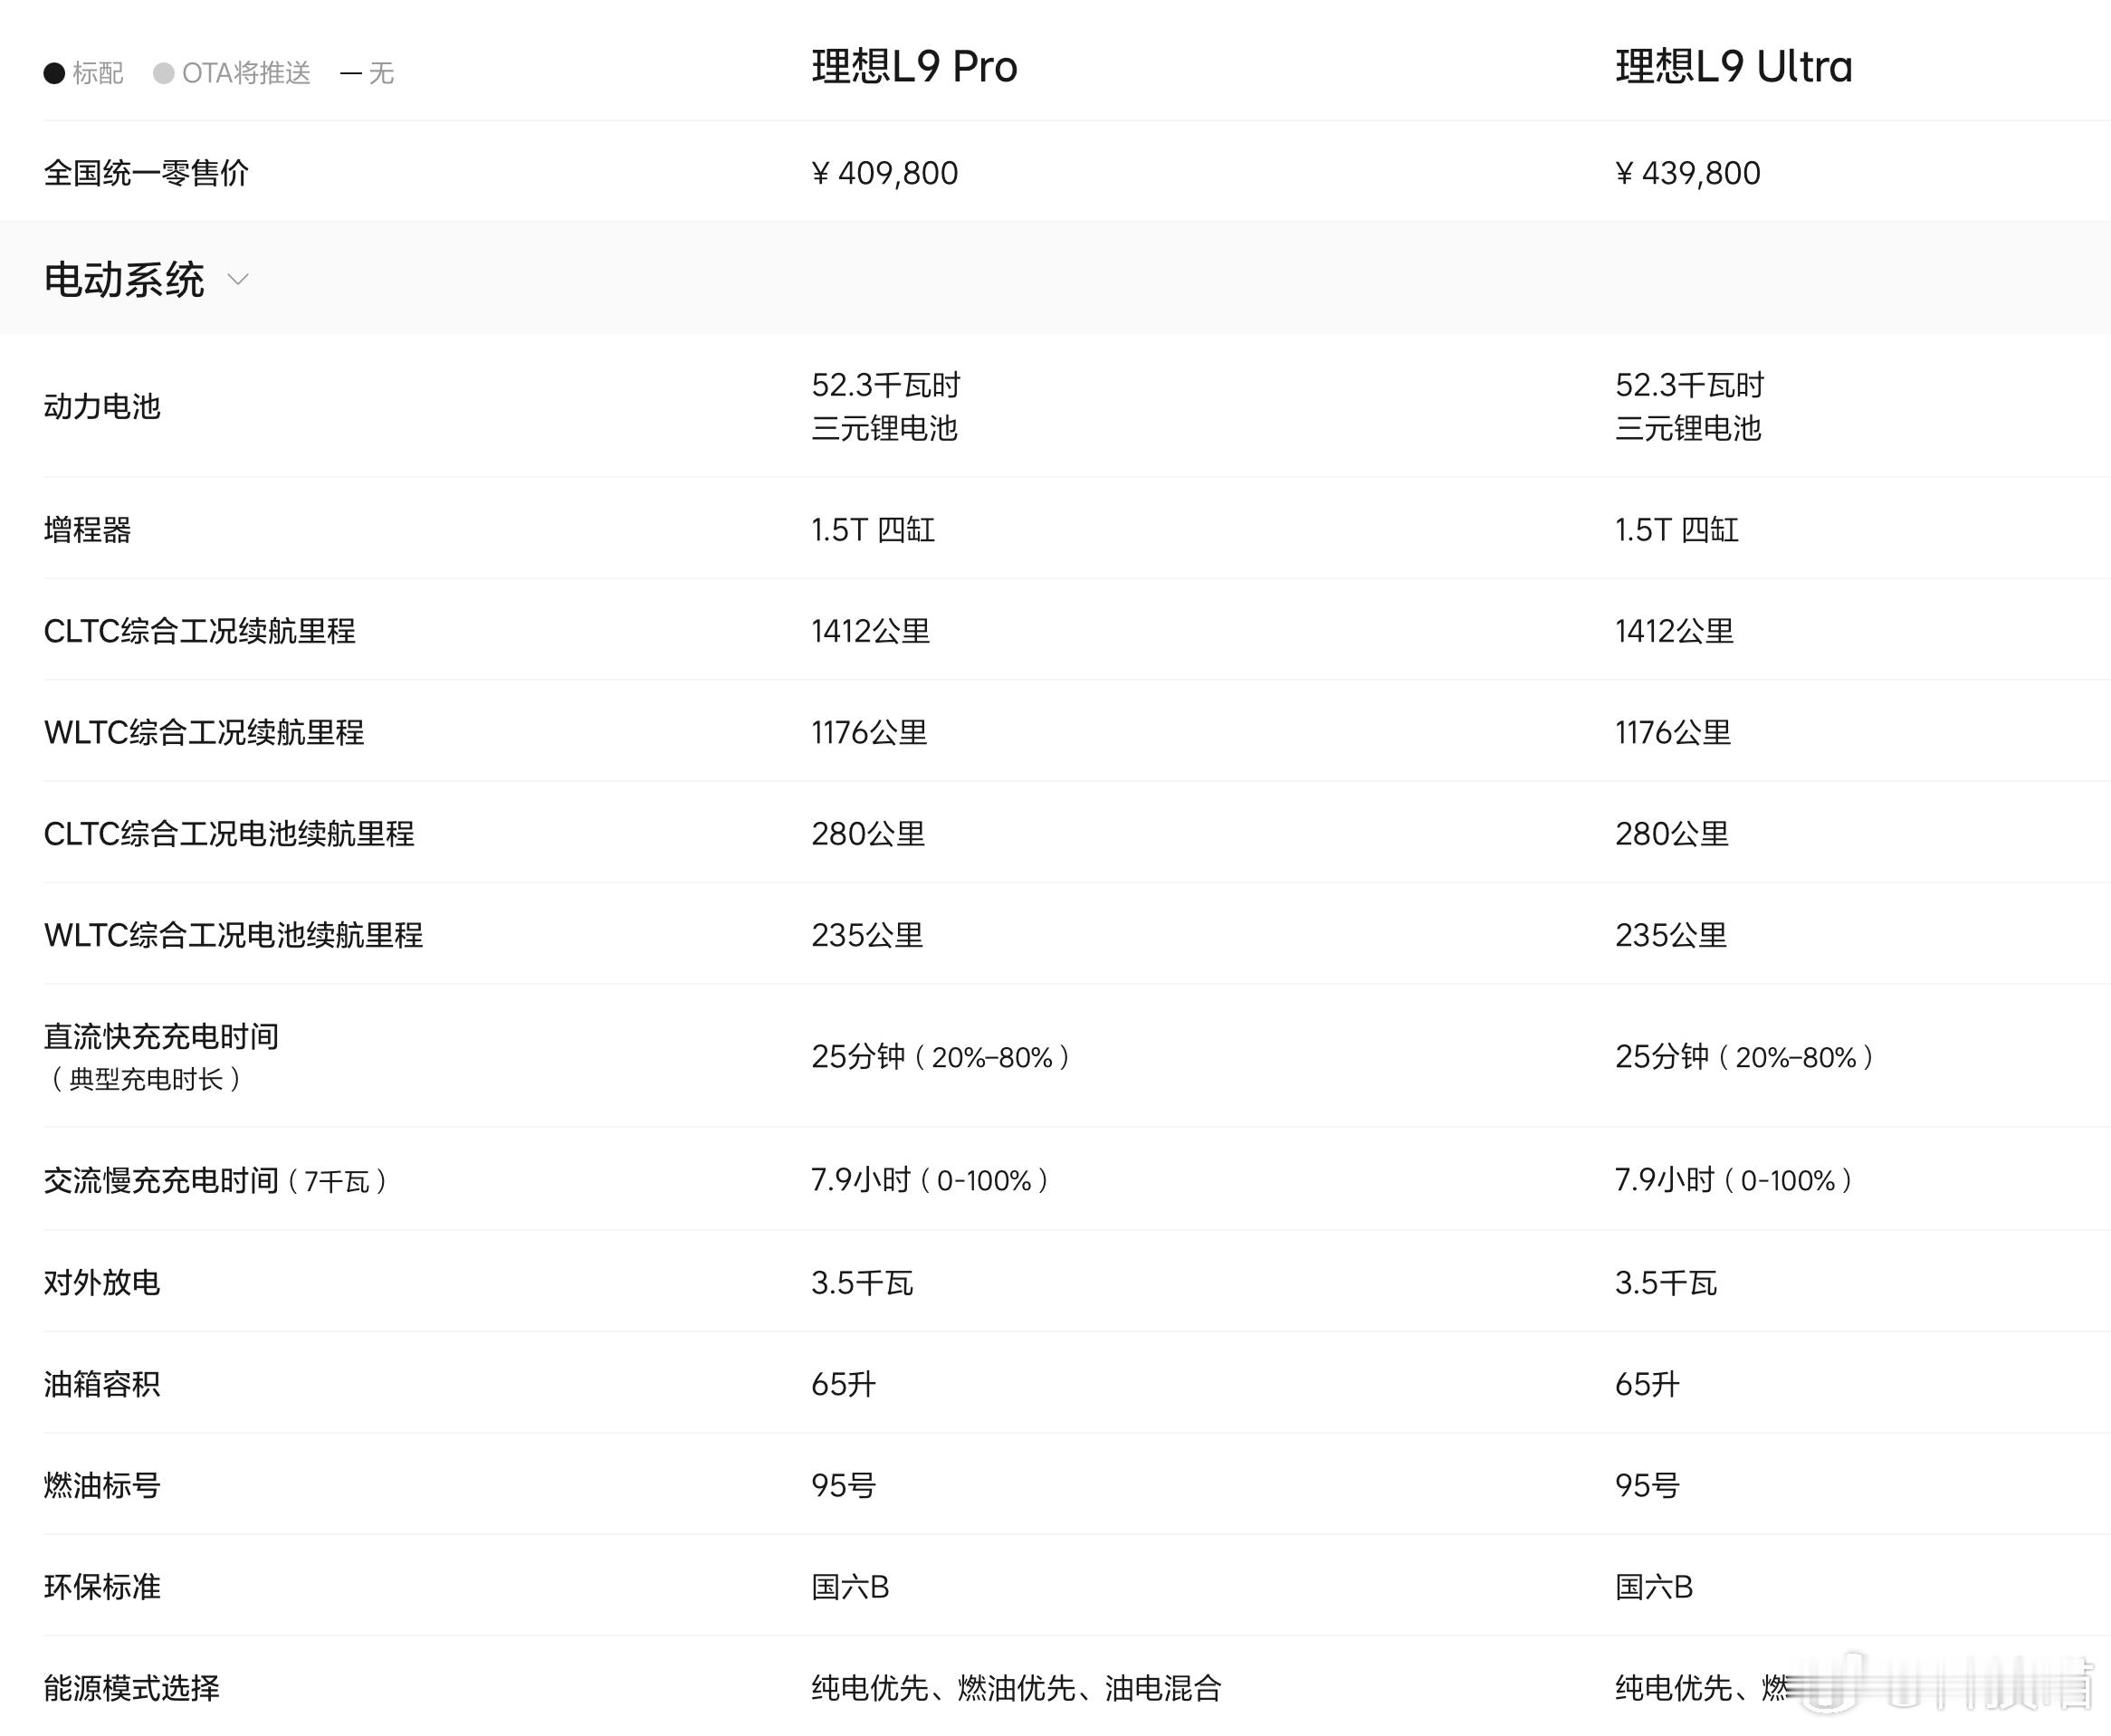
Task: Click the 动力电池 row label
Action: click(102, 406)
